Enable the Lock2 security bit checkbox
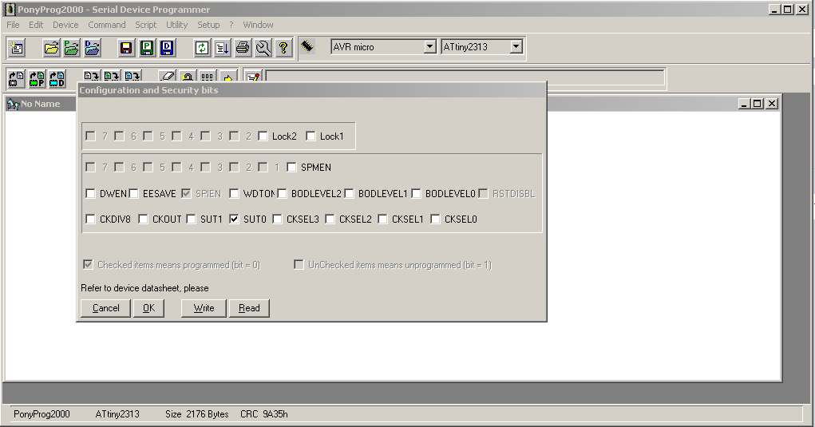 pos(263,136)
